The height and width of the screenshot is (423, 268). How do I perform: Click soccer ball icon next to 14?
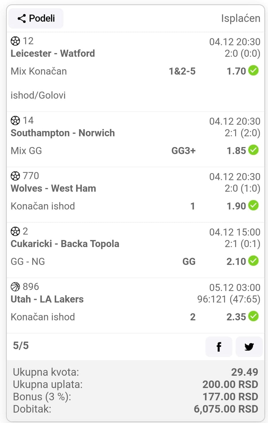click(x=15, y=120)
